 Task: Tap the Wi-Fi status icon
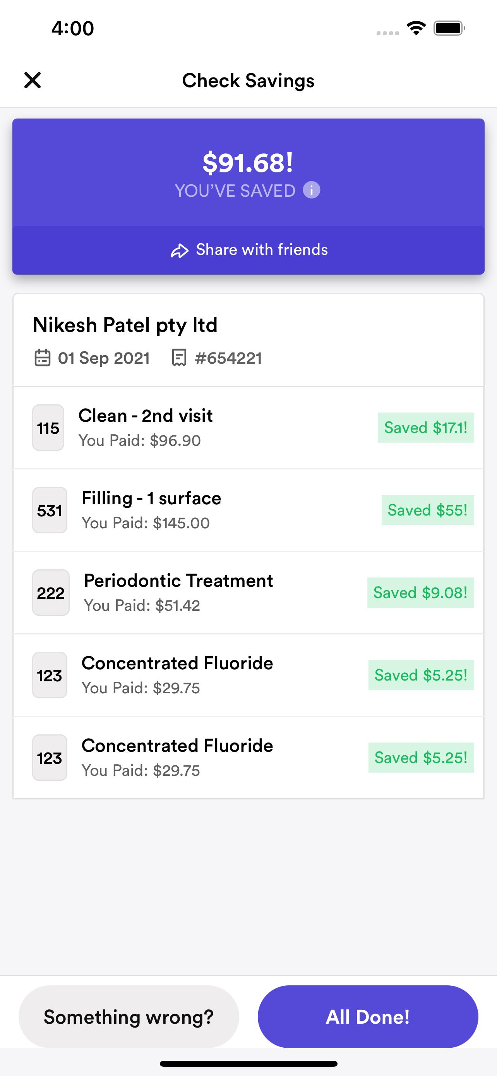pyautogui.click(x=416, y=28)
